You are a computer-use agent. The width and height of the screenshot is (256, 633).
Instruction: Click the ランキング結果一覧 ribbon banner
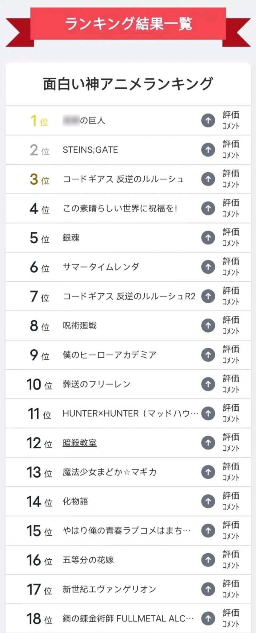coord(128,24)
